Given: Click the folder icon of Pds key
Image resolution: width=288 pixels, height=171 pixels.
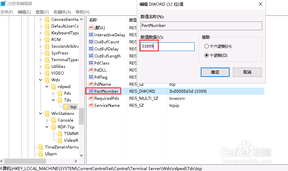Looking at the screenshot, I should pyautogui.click(x=60, y=93).
